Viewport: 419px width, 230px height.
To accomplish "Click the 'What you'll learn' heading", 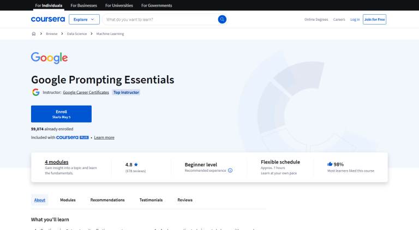I will tap(50, 220).
